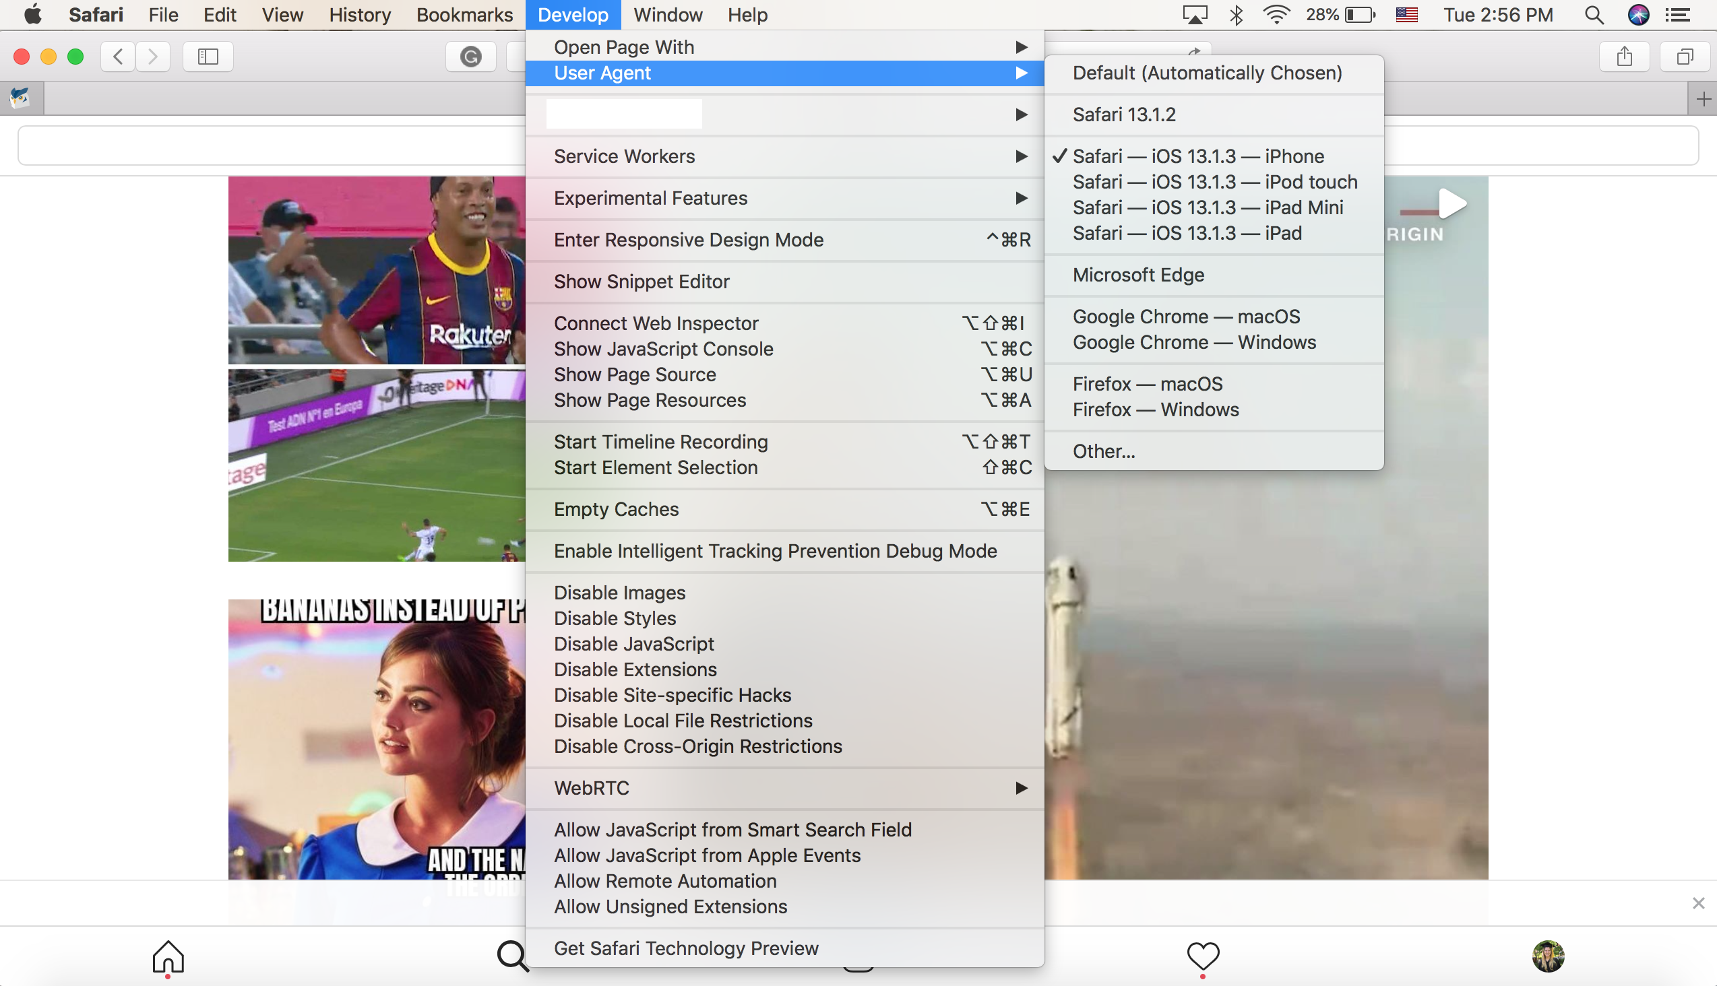Click Enter Responsive Design Mode

click(784, 240)
